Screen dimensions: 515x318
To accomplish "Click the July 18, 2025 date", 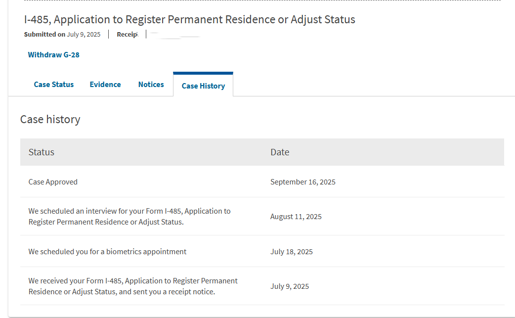I will point(291,252).
